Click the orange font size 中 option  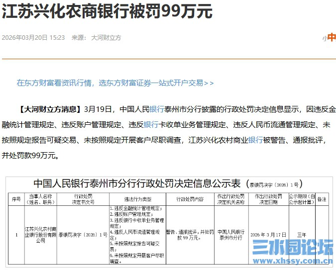332,37
